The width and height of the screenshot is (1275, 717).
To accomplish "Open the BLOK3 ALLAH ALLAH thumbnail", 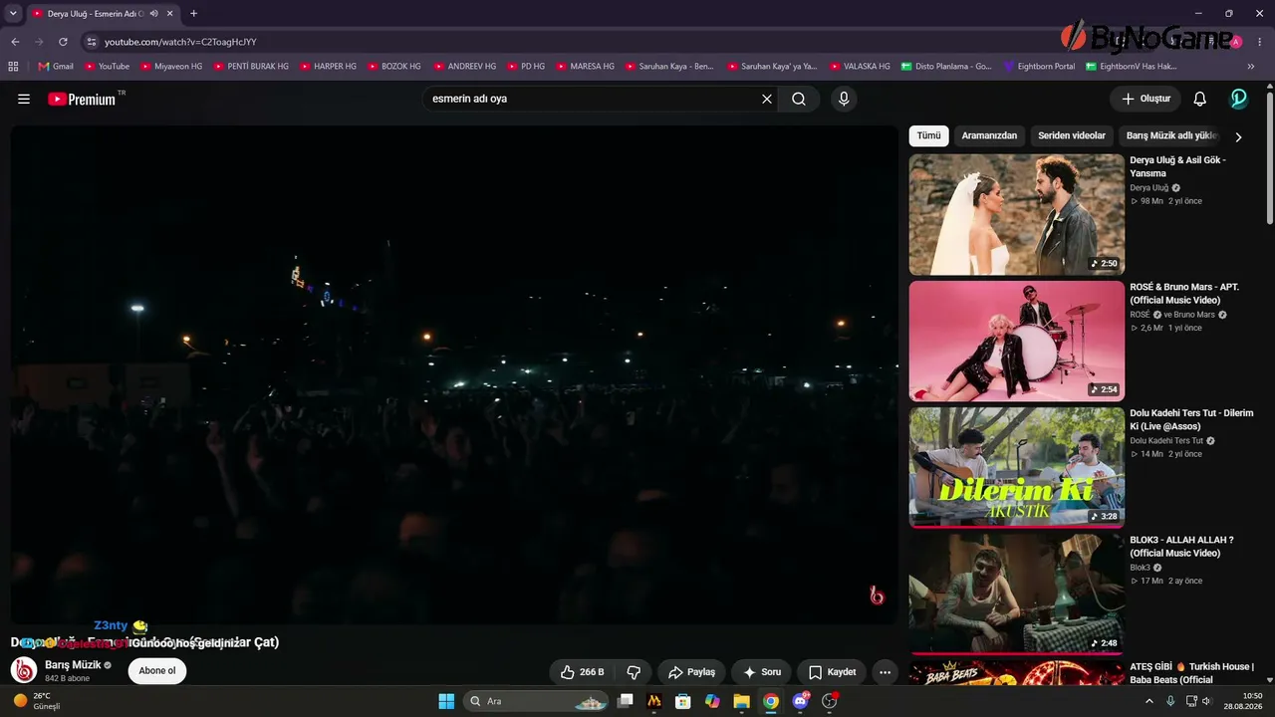I will tap(1017, 594).
